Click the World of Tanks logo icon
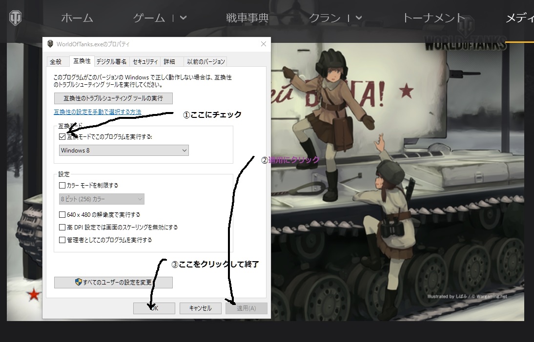 pyautogui.click(x=15, y=18)
